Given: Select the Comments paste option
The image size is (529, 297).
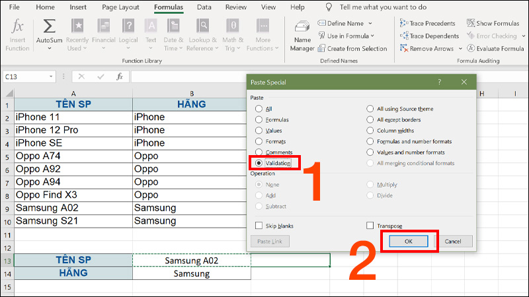Looking at the screenshot, I should point(259,152).
